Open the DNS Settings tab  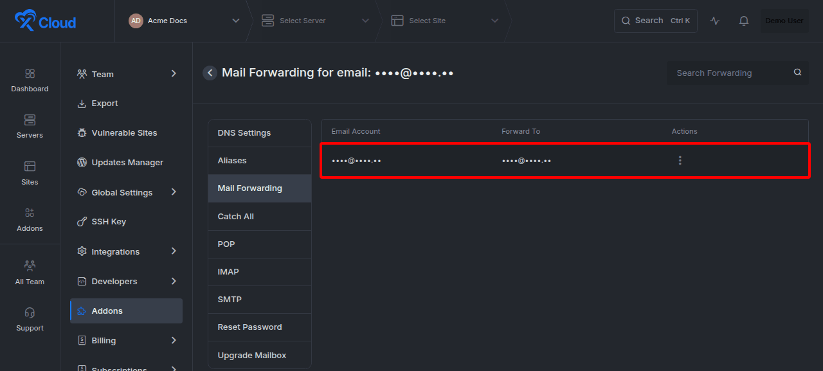tap(260, 133)
